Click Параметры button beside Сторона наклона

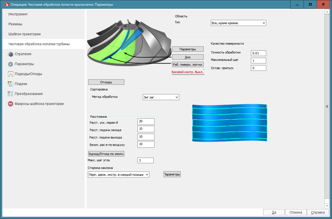coord(172,174)
